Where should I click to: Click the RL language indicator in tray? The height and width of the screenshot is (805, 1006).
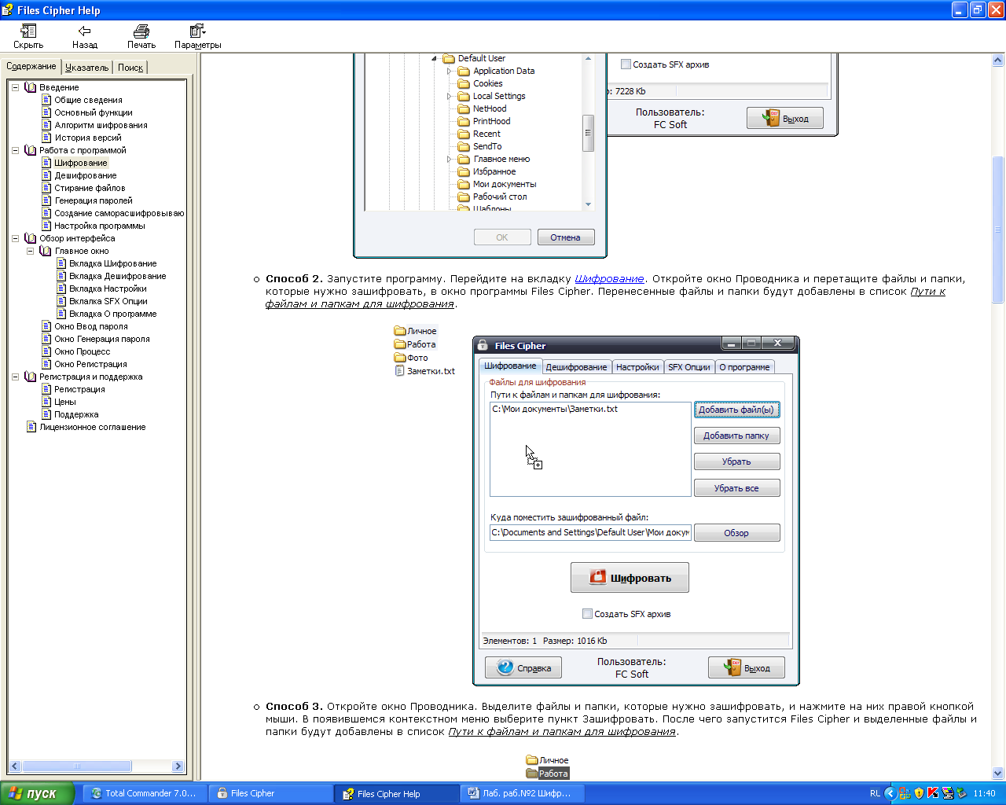[x=875, y=793]
